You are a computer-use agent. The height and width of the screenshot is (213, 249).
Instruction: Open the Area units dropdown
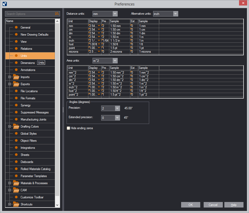(x=115, y=61)
